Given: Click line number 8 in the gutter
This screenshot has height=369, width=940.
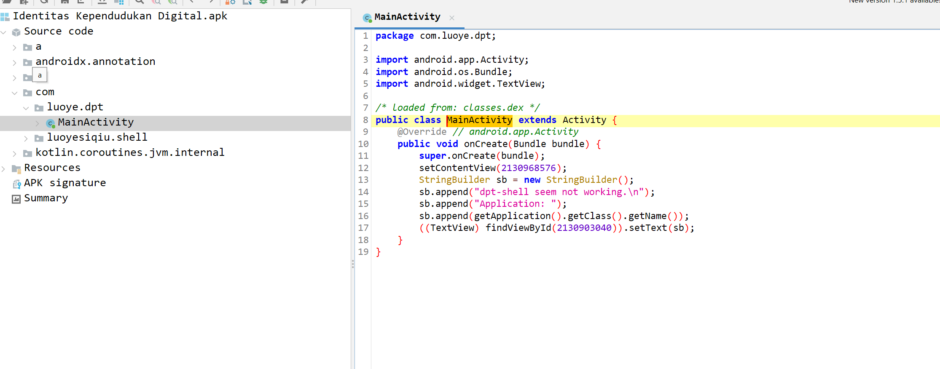Looking at the screenshot, I should click(x=365, y=120).
